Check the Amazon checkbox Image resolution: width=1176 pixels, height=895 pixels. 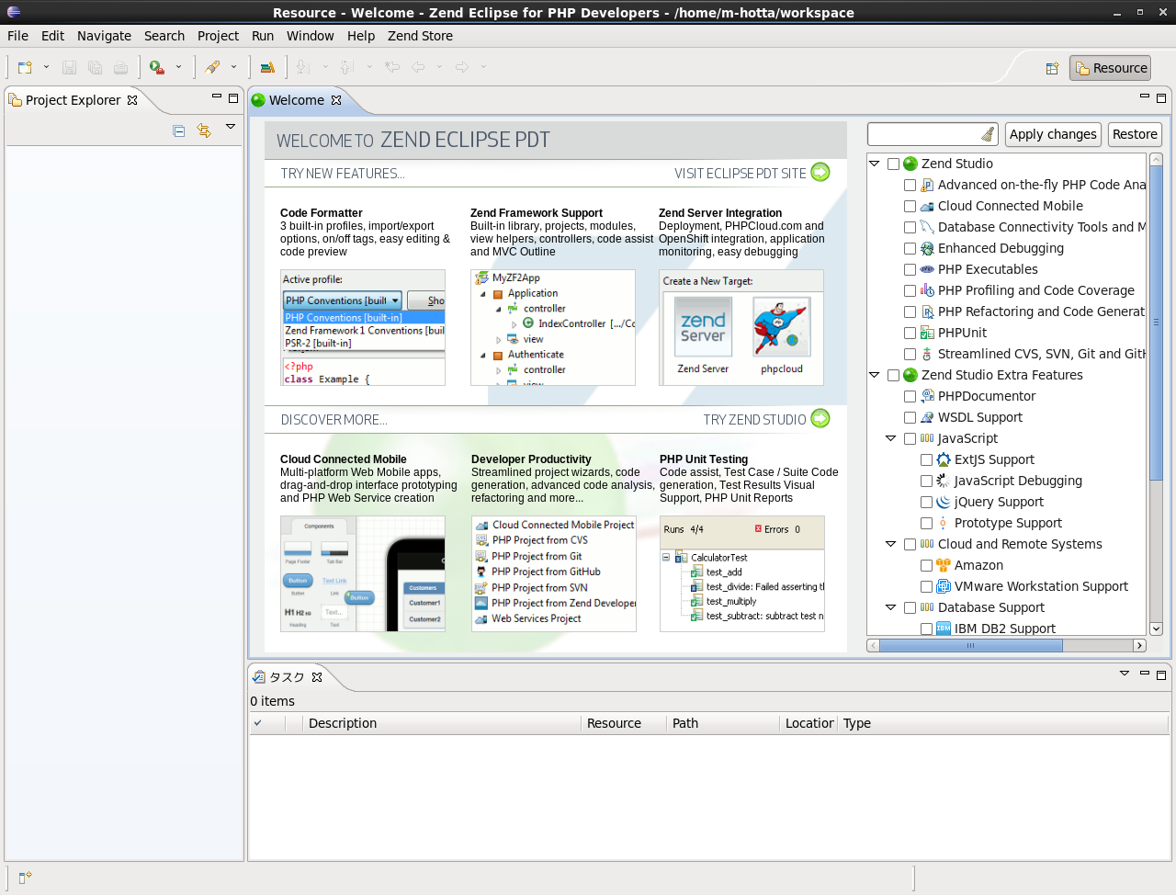click(926, 565)
